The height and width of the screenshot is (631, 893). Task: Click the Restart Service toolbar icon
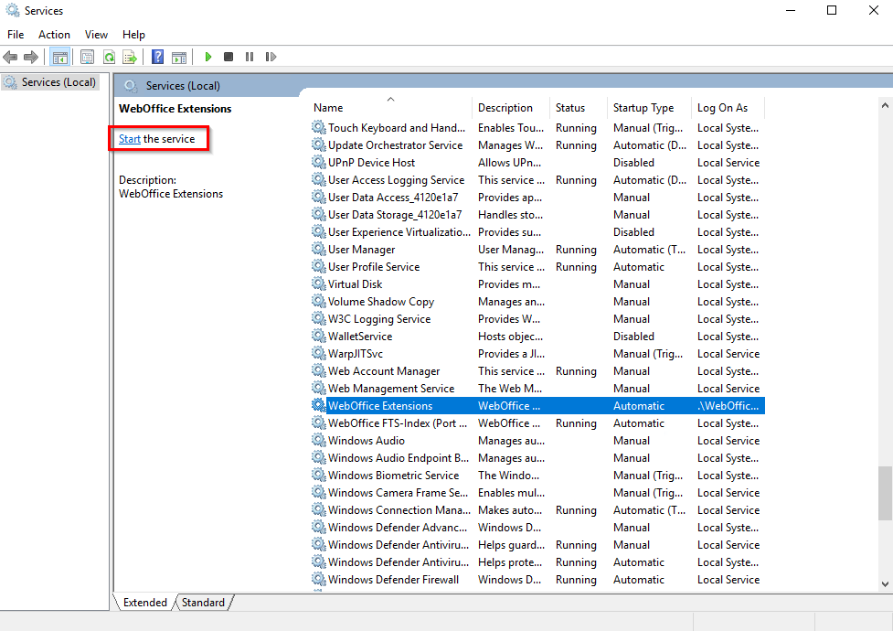click(271, 57)
